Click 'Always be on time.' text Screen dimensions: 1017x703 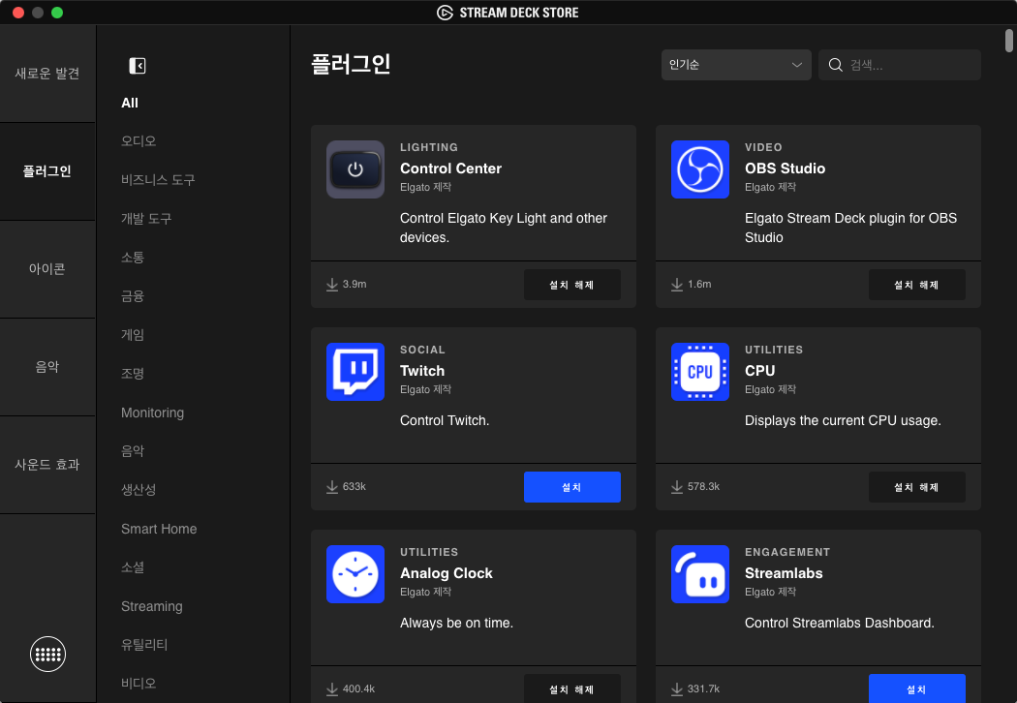pyautogui.click(x=456, y=624)
